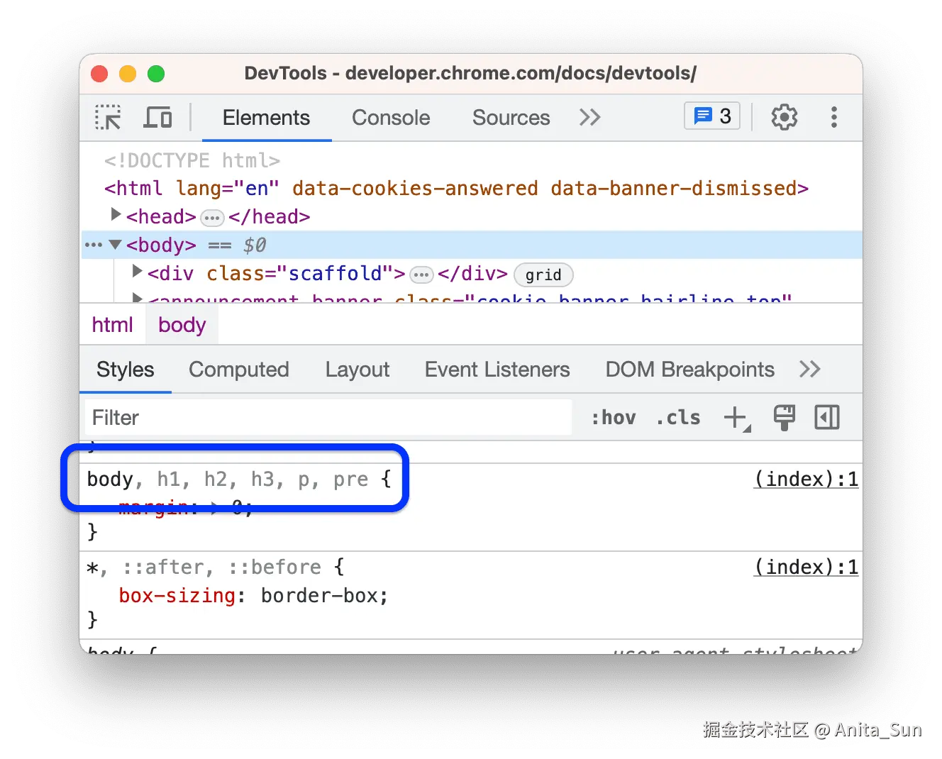This screenshot has width=942, height=759.
Task: Select the Styles tab
Action: tap(126, 370)
